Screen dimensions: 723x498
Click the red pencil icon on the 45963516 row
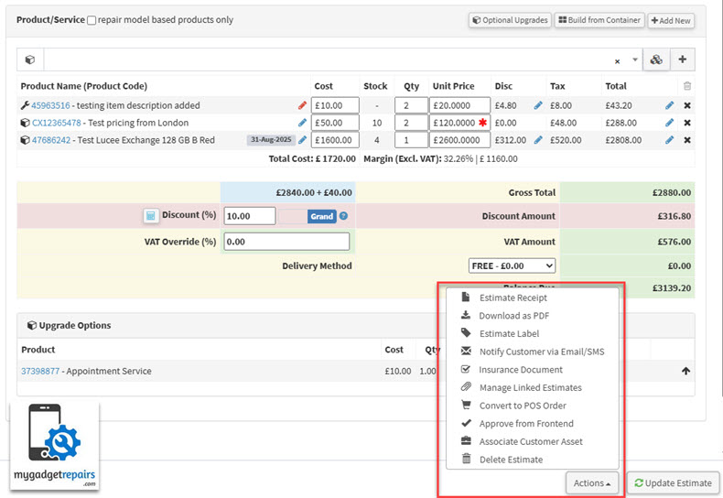point(302,105)
